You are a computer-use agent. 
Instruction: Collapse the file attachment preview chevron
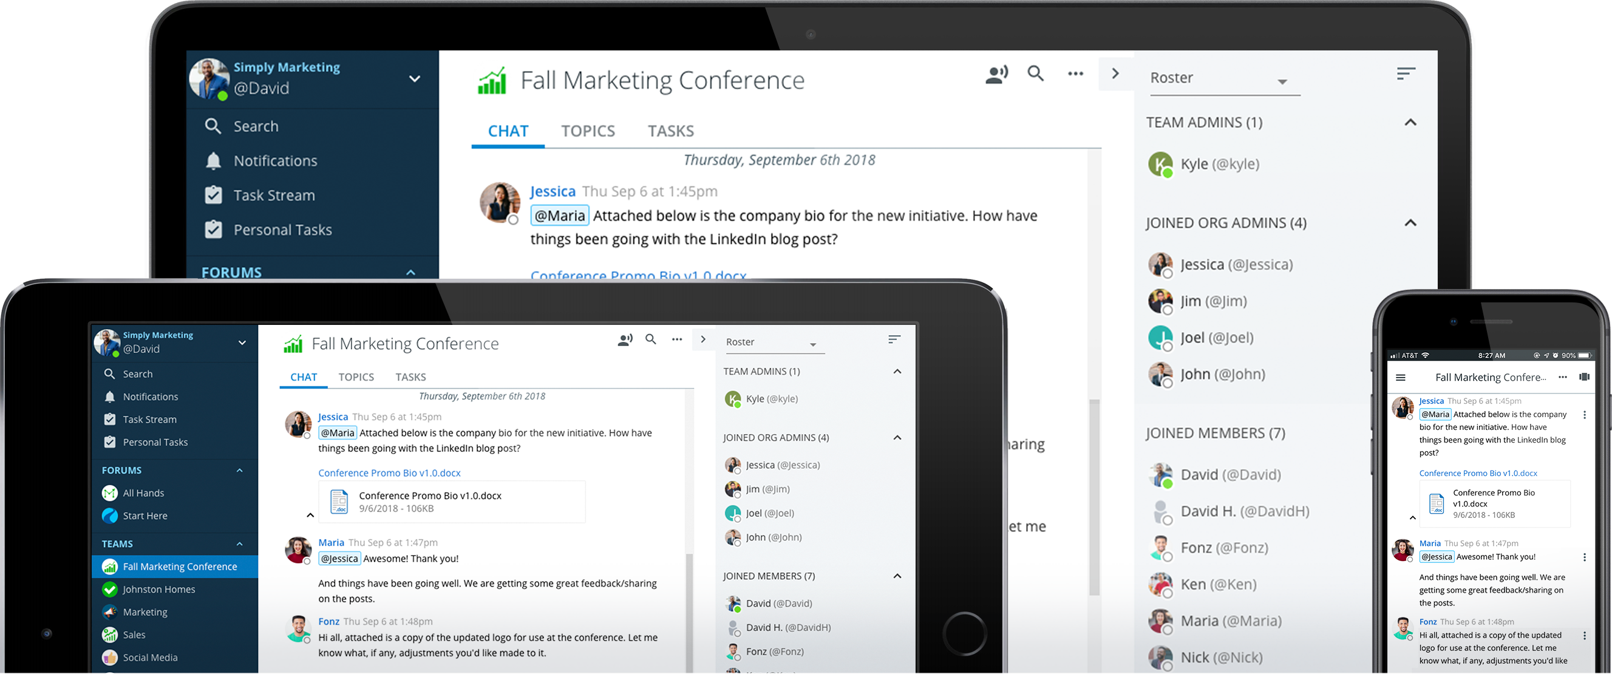tap(310, 514)
